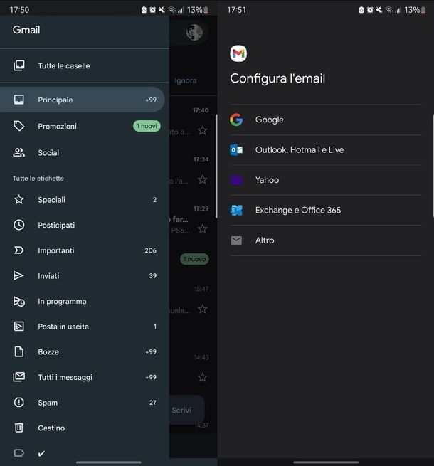Choose the Altro envelope icon

pyautogui.click(x=236, y=240)
